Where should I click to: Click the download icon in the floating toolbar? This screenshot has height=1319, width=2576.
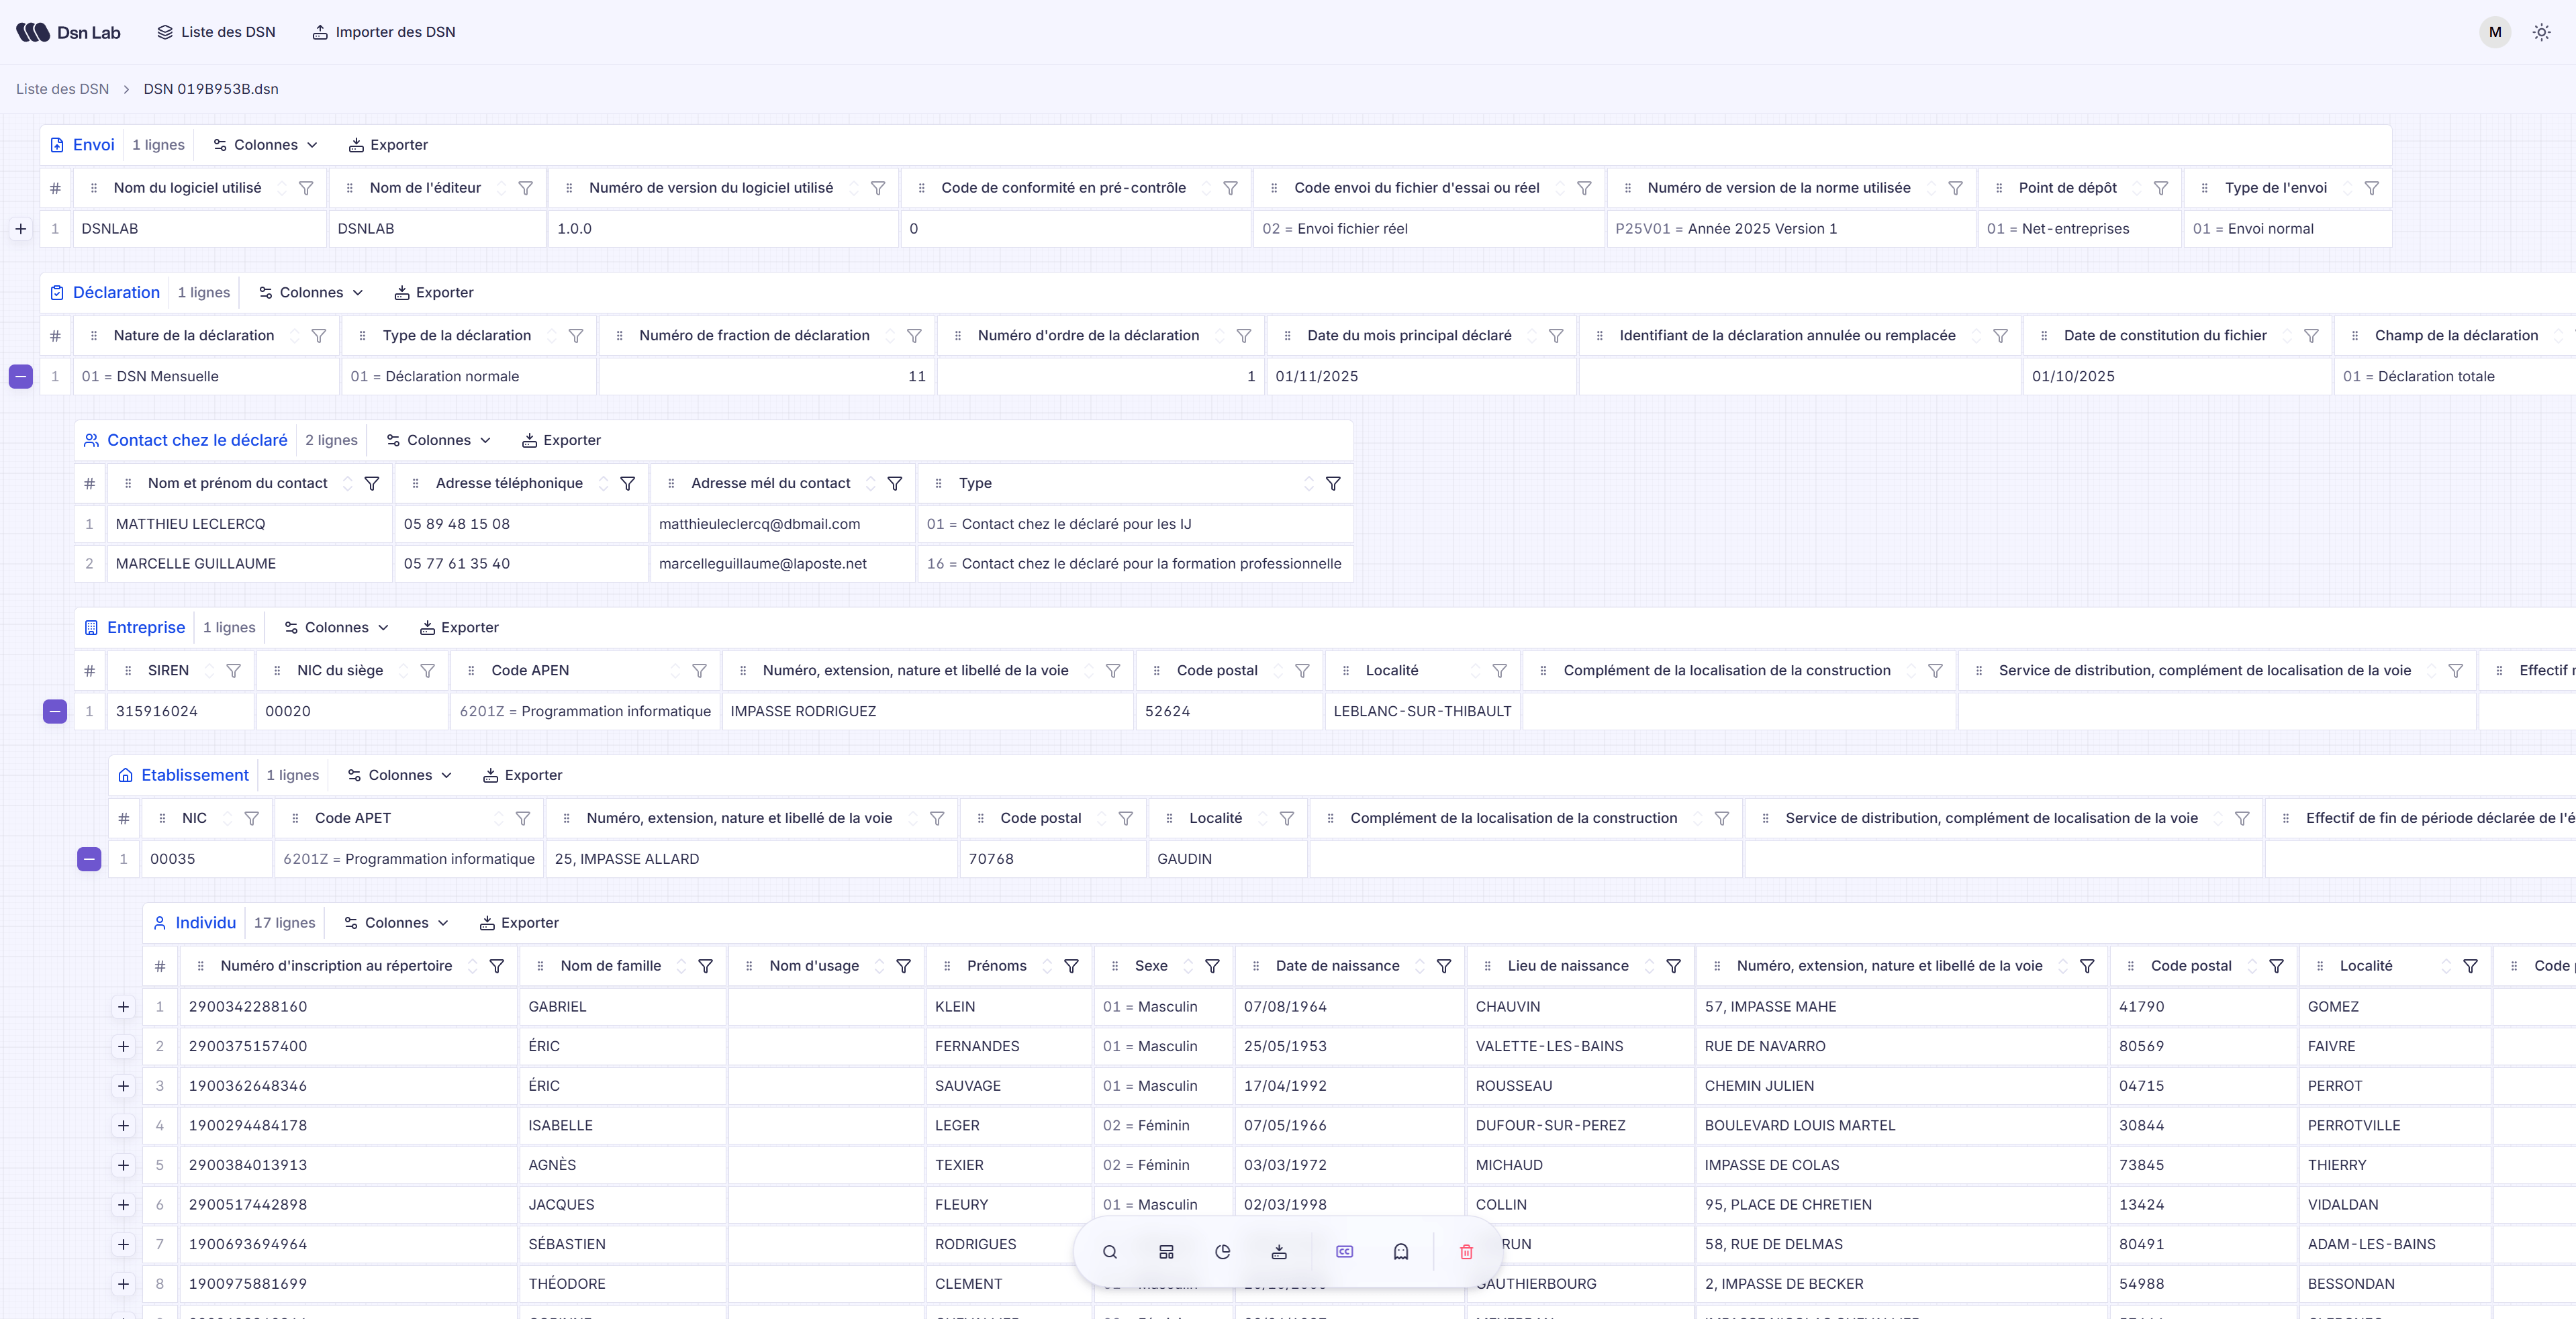[x=1279, y=1251]
